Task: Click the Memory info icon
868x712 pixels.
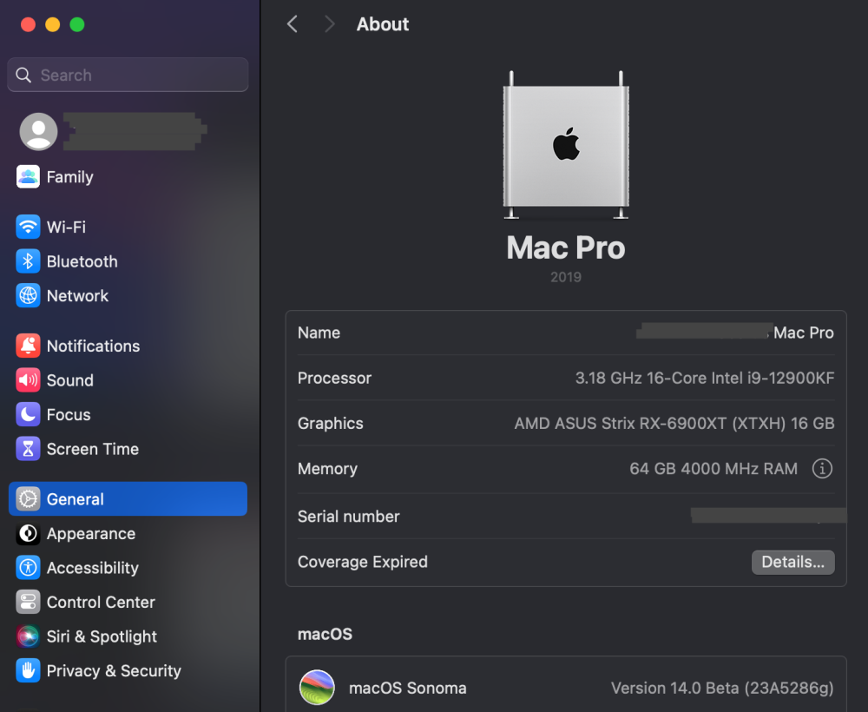Action: click(x=822, y=469)
